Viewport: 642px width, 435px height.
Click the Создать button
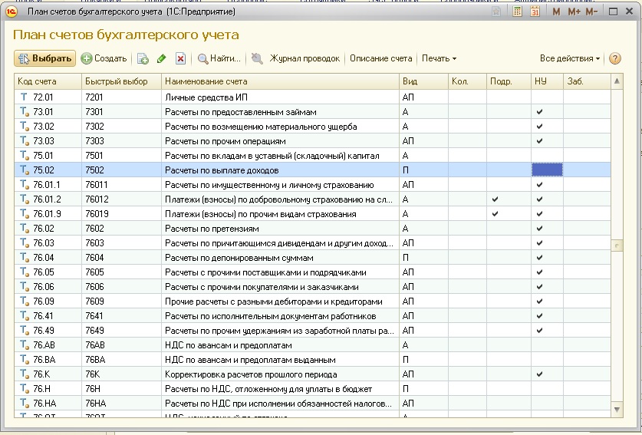[104, 58]
